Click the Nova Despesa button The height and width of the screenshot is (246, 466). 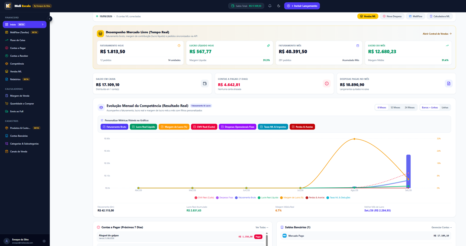tap(392, 16)
